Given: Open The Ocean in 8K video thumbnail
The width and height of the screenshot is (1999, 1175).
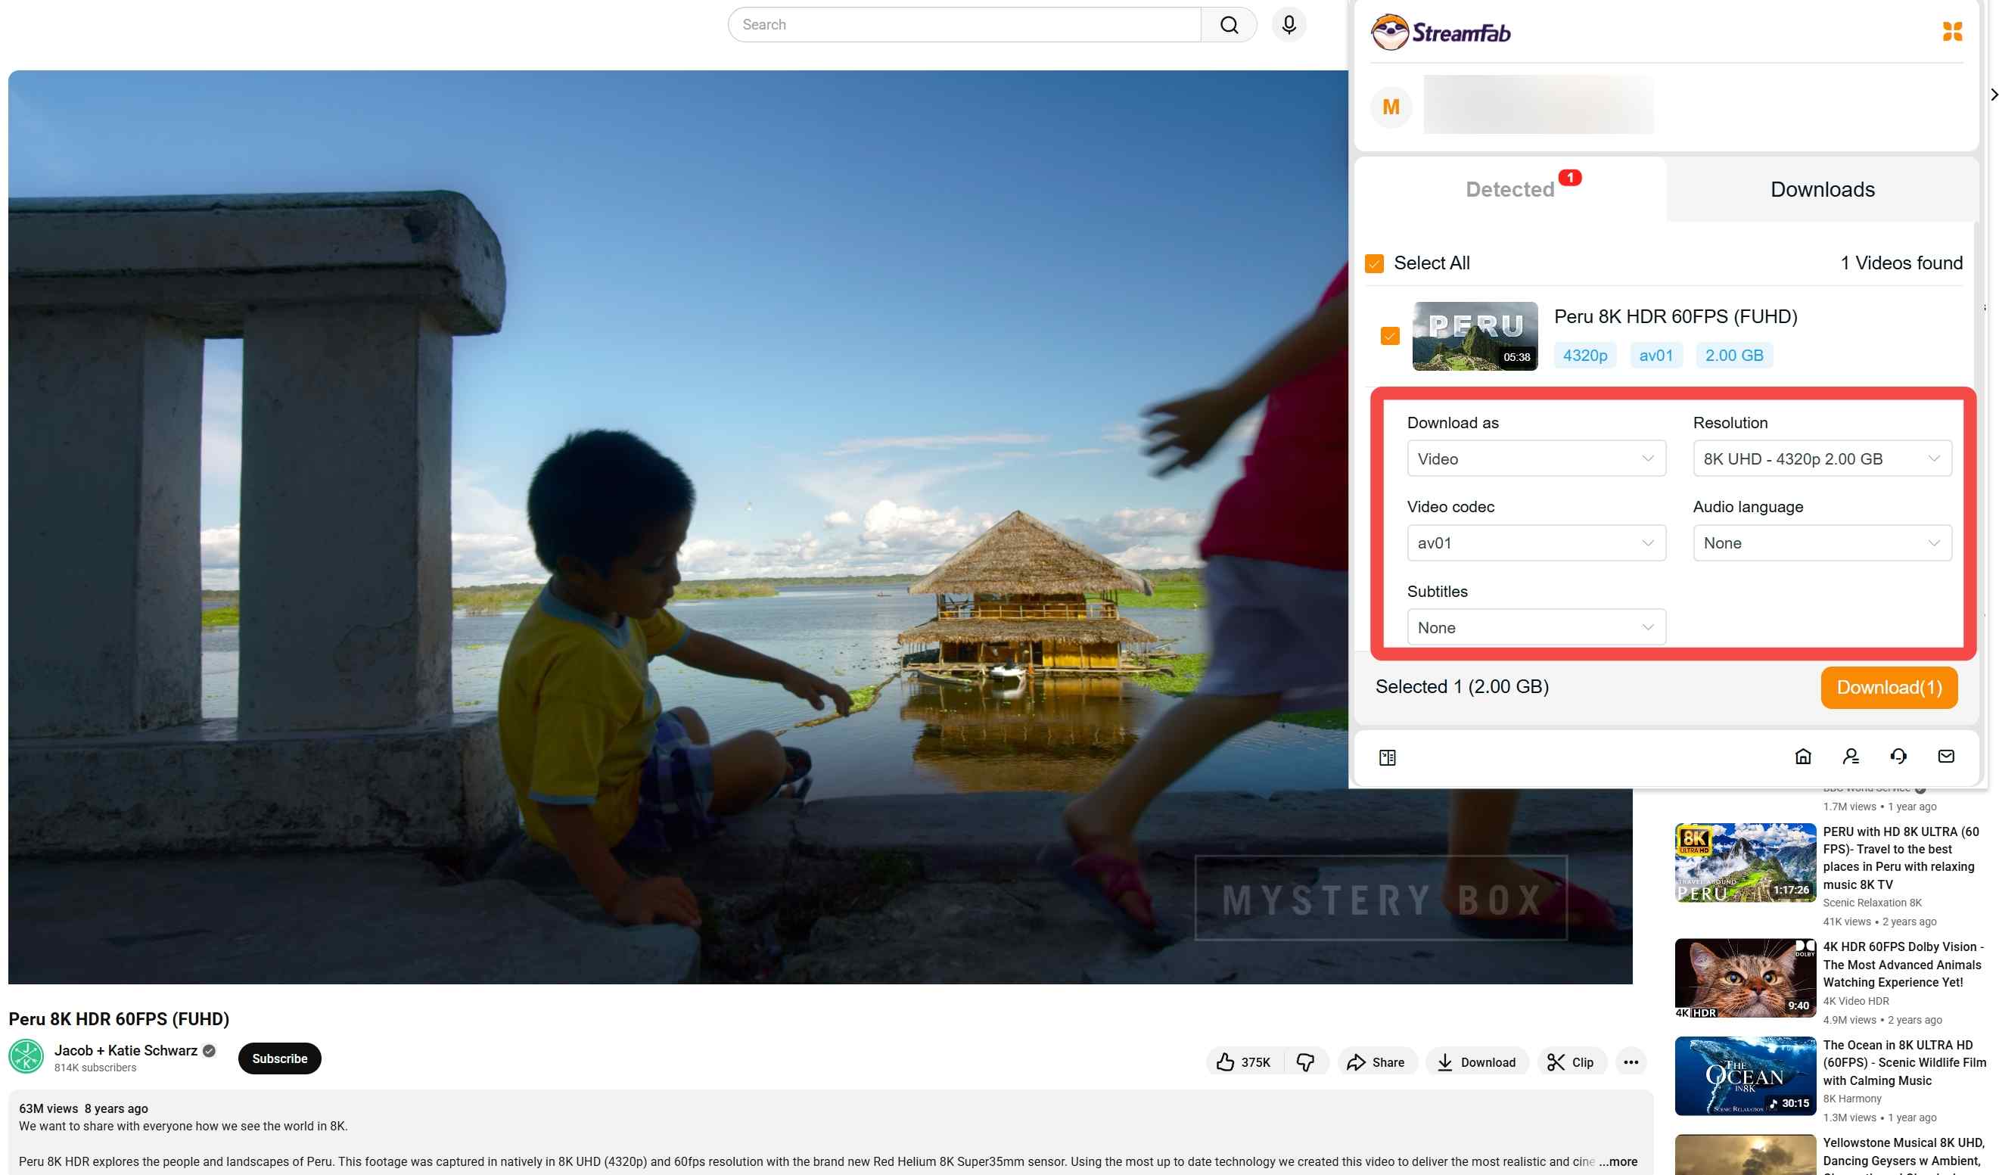Looking at the screenshot, I should point(1744,1076).
